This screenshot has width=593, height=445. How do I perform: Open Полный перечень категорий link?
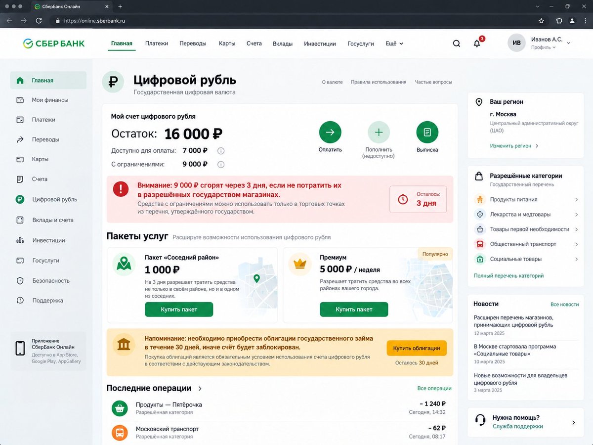click(x=509, y=276)
